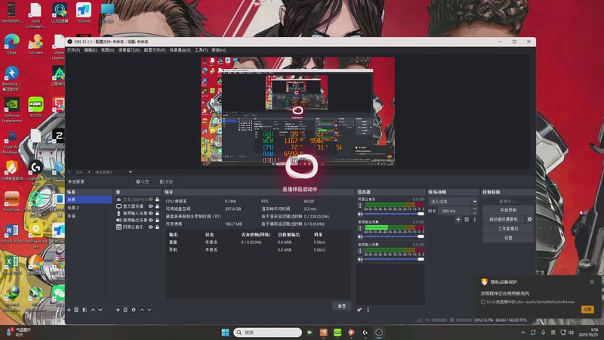Open source properties gear in Sources toolbar

click(x=134, y=310)
